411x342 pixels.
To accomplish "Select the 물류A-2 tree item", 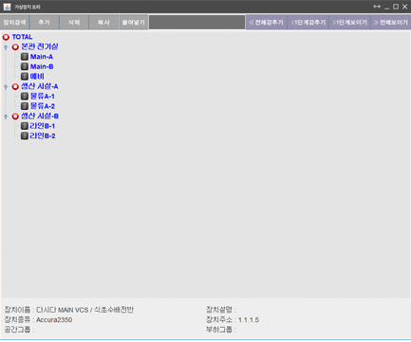I will coord(43,106).
